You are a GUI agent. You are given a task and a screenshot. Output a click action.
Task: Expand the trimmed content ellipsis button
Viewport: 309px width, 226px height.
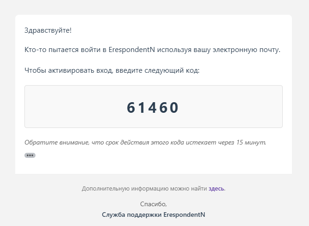pos(30,156)
